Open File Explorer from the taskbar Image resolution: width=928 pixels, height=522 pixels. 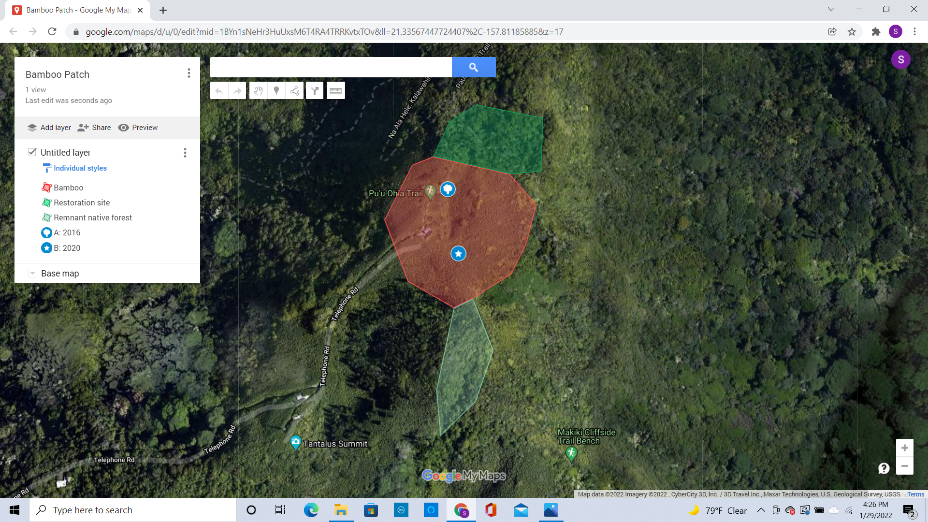point(341,510)
